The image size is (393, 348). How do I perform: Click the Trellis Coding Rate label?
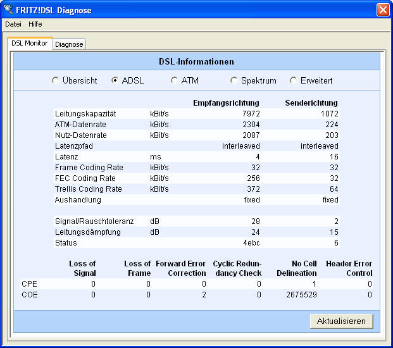(x=88, y=189)
